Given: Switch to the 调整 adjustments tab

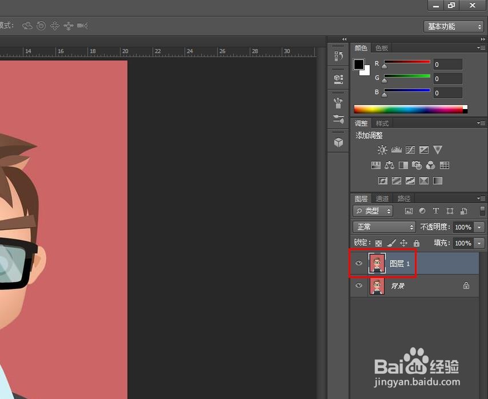Looking at the screenshot, I should click(361, 123).
